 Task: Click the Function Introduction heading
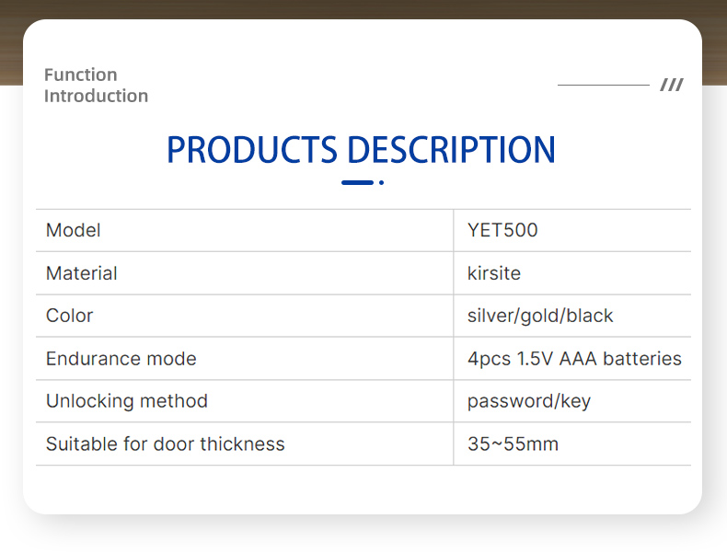click(95, 86)
